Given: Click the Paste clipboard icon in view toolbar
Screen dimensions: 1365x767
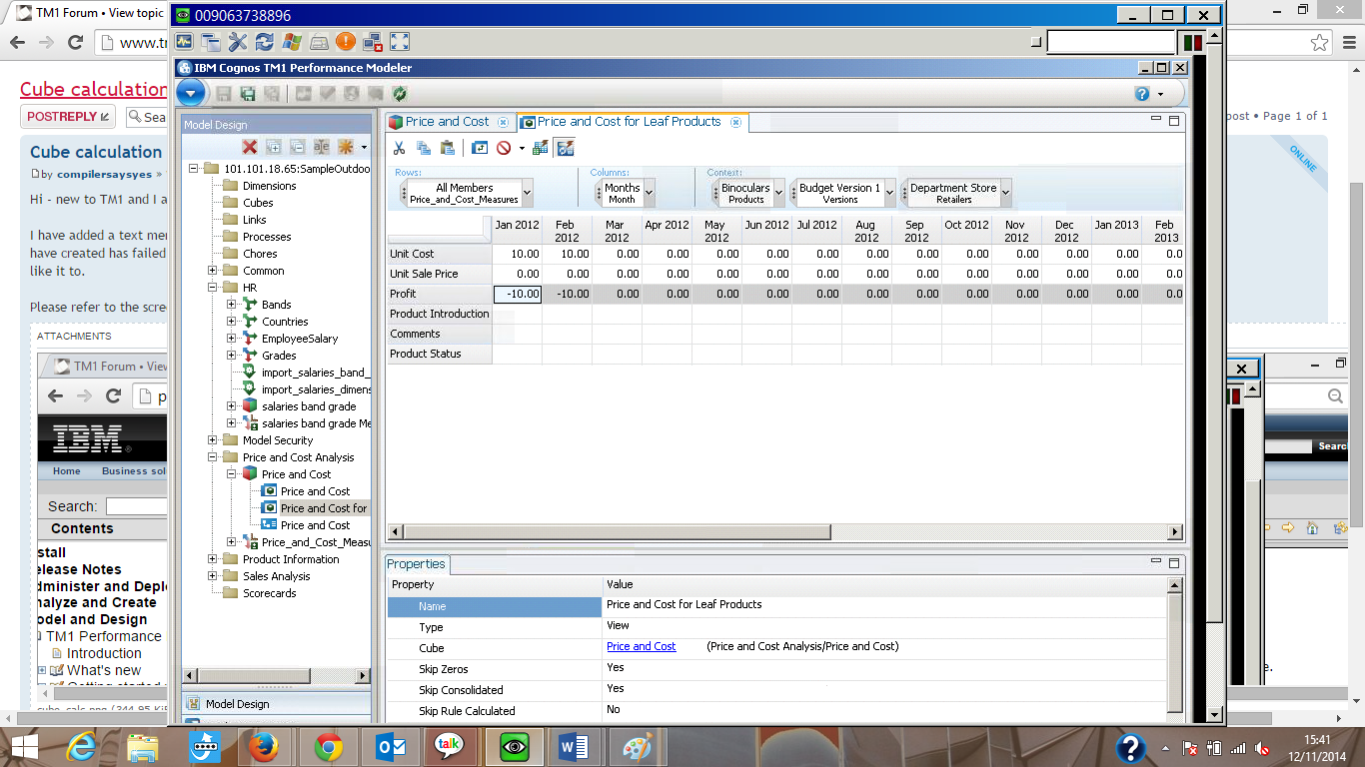Looking at the screenshot, I should 448,148.
